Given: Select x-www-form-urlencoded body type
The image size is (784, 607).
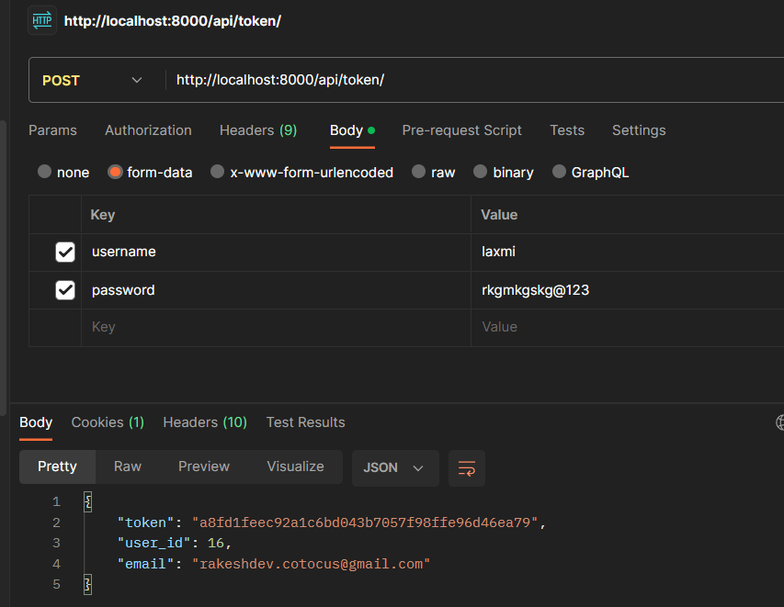Looking at the screenshot, I should pyautogui.click(x=218, y=172).
